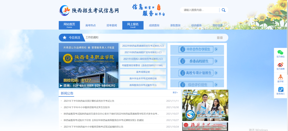
Task: Click the magnifier search icon
Action: click(223, 10)
